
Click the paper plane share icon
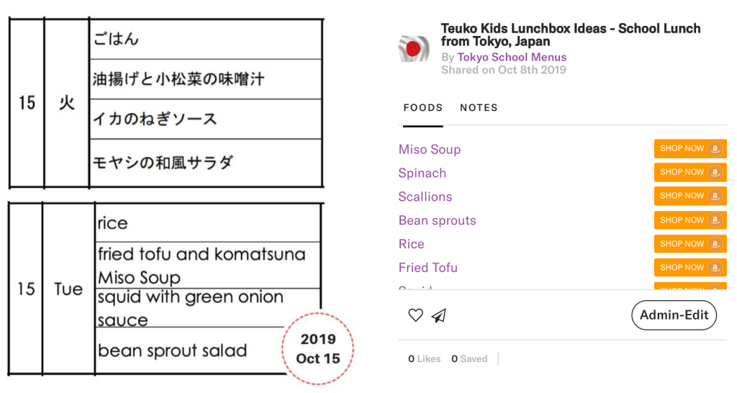pos(438,315)
